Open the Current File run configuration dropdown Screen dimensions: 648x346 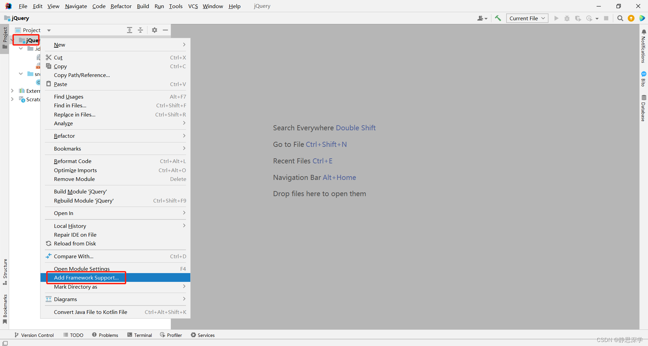pyautogui.click(x=527, y=18)
